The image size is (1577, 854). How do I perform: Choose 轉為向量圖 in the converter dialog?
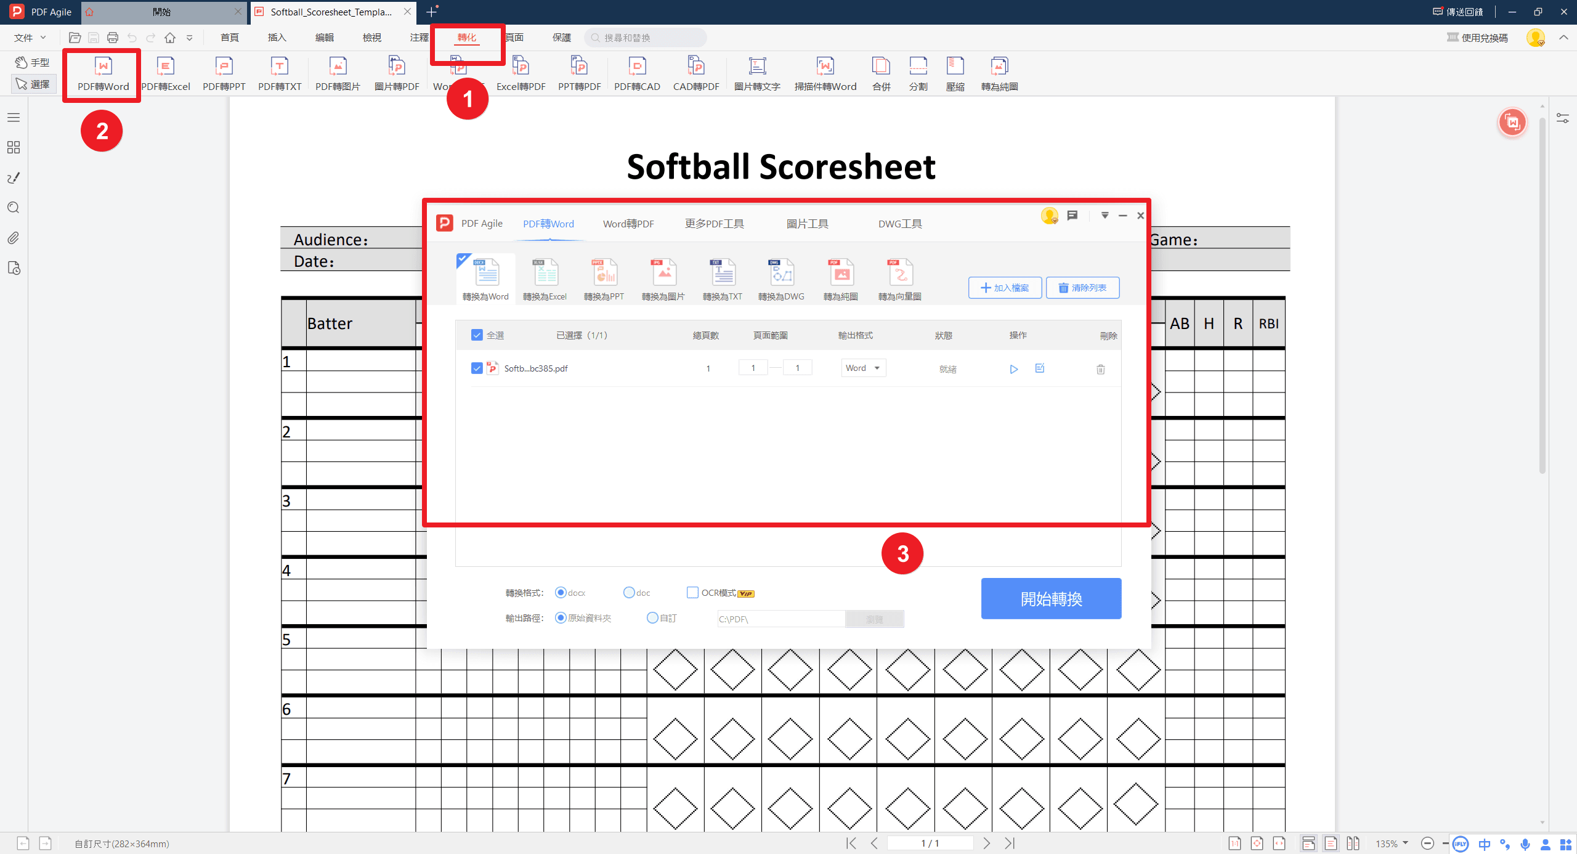click(x=899, y=280)
